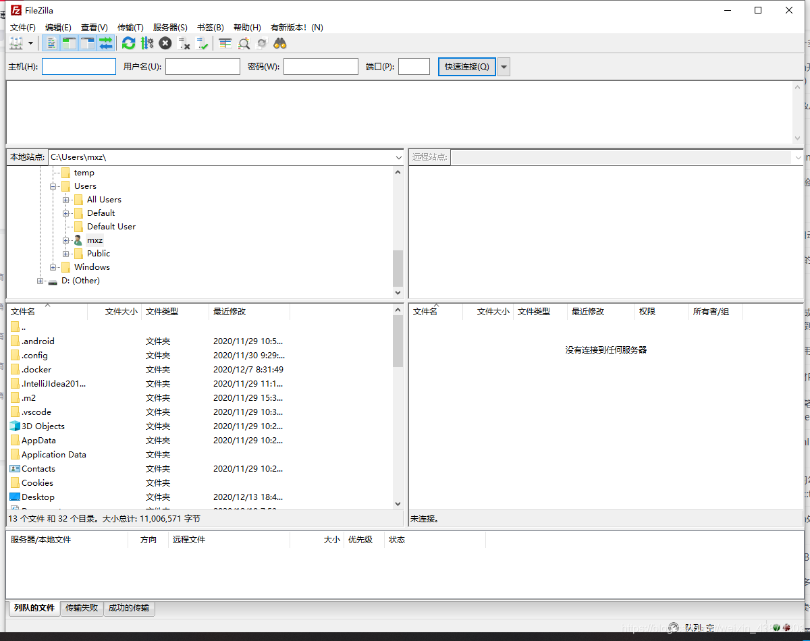Open the Site Manager dropdown arrow
Image resolution: width=810 pixels, height=641 pixels.
point(31,43)
